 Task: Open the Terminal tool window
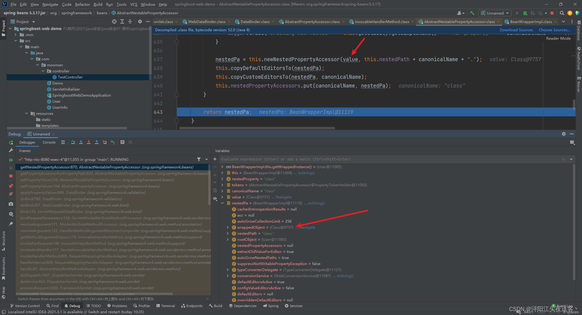166,306
